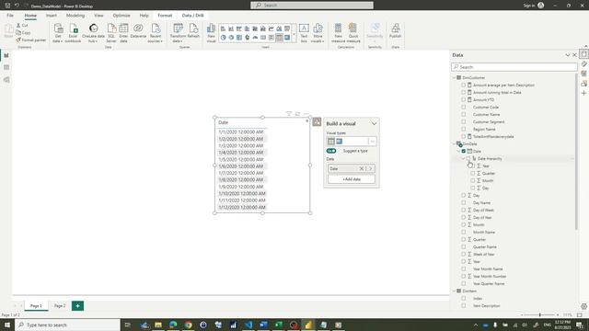
Task: Click the zoom settings gear icon
Action: tap(583, 306)
